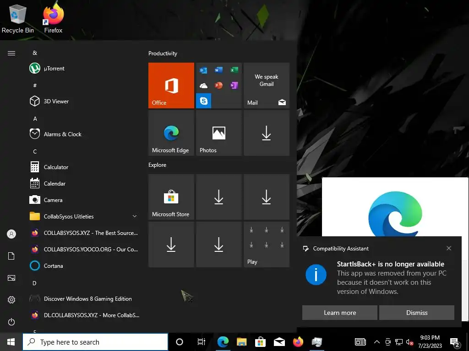
Task: Click the Type here to search box
Action: pyautogui.click(x=95, y=342)
